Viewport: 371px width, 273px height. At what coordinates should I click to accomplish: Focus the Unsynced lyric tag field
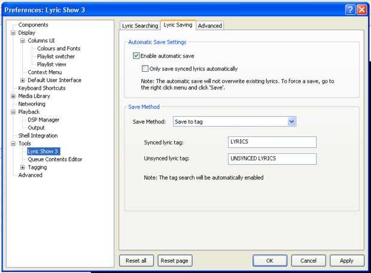pyautogui.click(x=272, y=159)
